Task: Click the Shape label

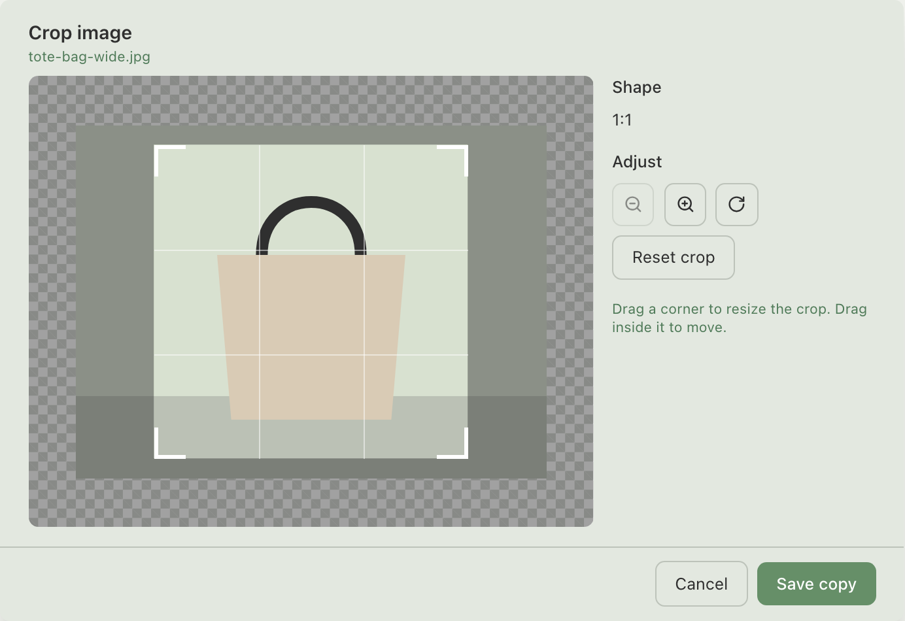Action: tap(637, 88)
